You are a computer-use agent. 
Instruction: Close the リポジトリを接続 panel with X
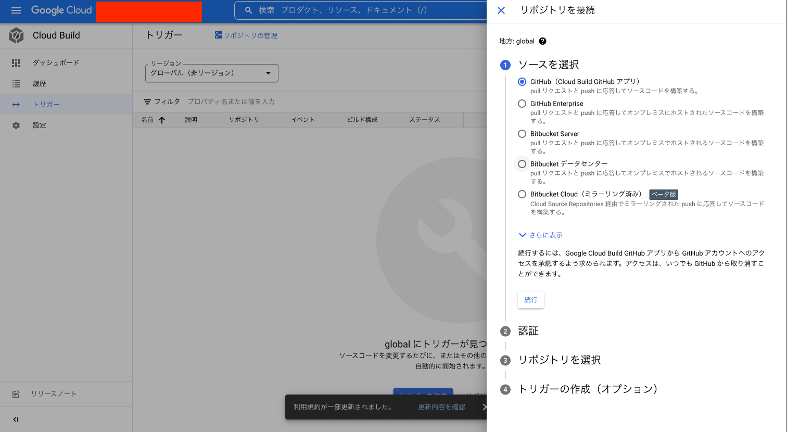tap(501, 10)
